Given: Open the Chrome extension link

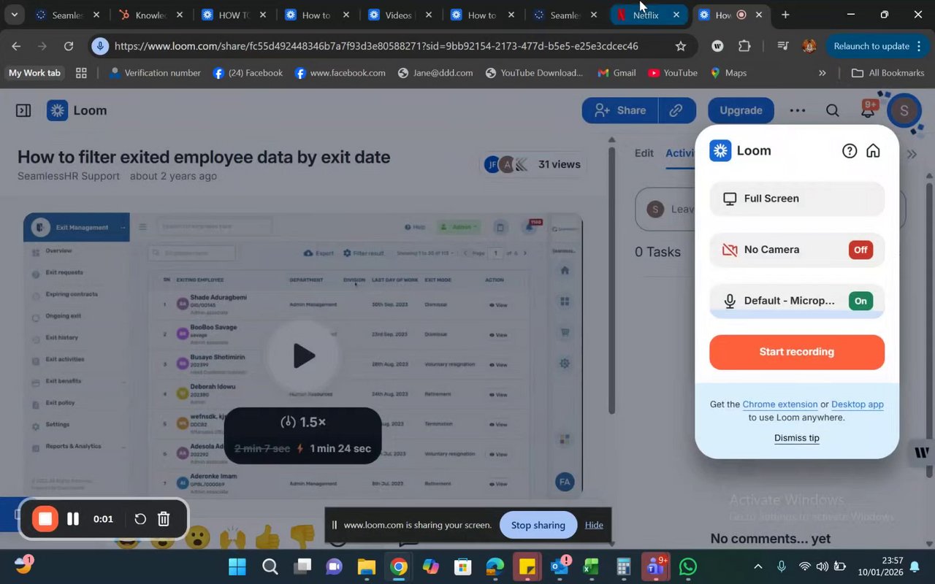Looking at the screenshot, I should [780, 404].
